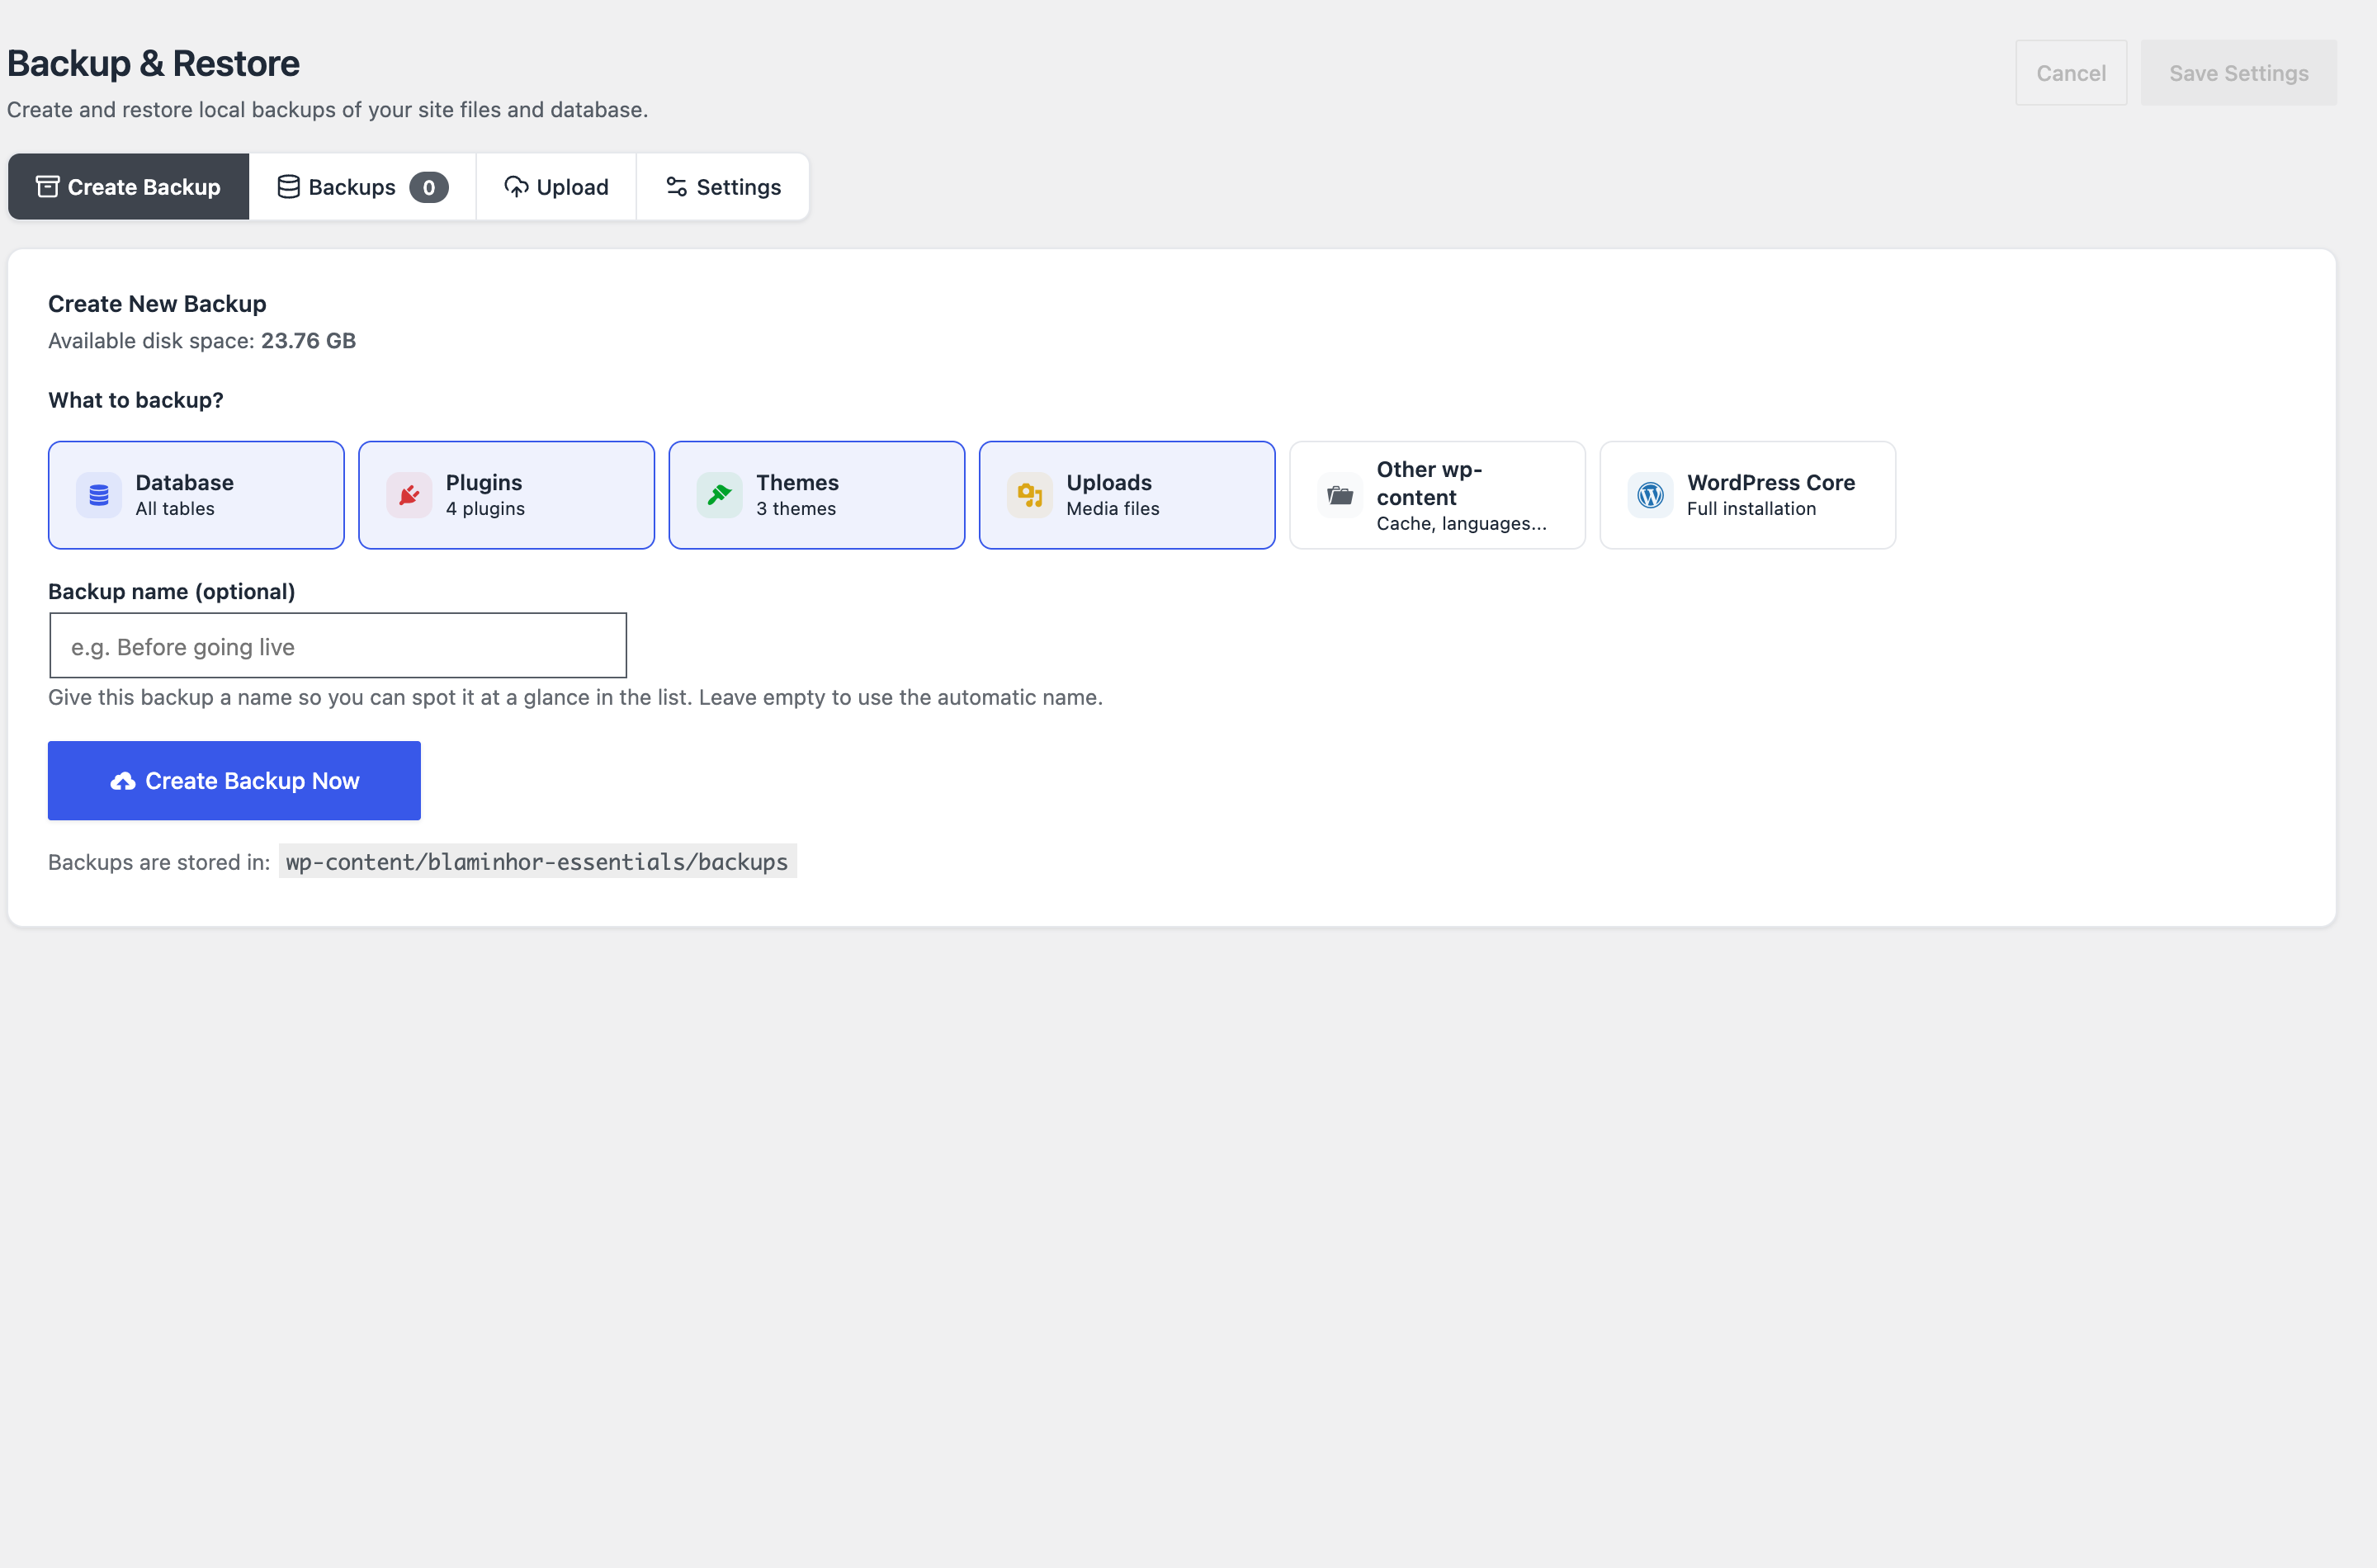2377x1568 pixels.
Task: Click the sliders icon in Settings tab
Action: coord(677,187)
